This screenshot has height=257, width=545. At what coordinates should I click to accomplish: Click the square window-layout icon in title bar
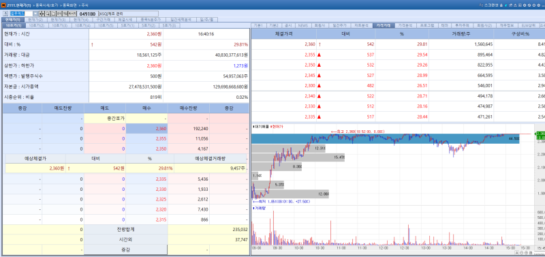click(520, 5)
